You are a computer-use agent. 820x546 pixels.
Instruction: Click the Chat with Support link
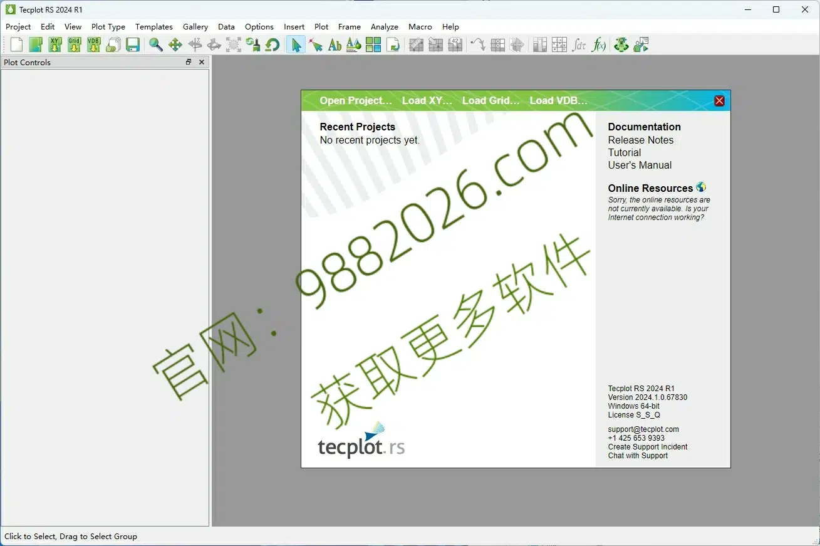(638, 456)
